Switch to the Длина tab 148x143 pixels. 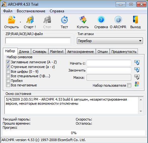[x=24, y=52]
